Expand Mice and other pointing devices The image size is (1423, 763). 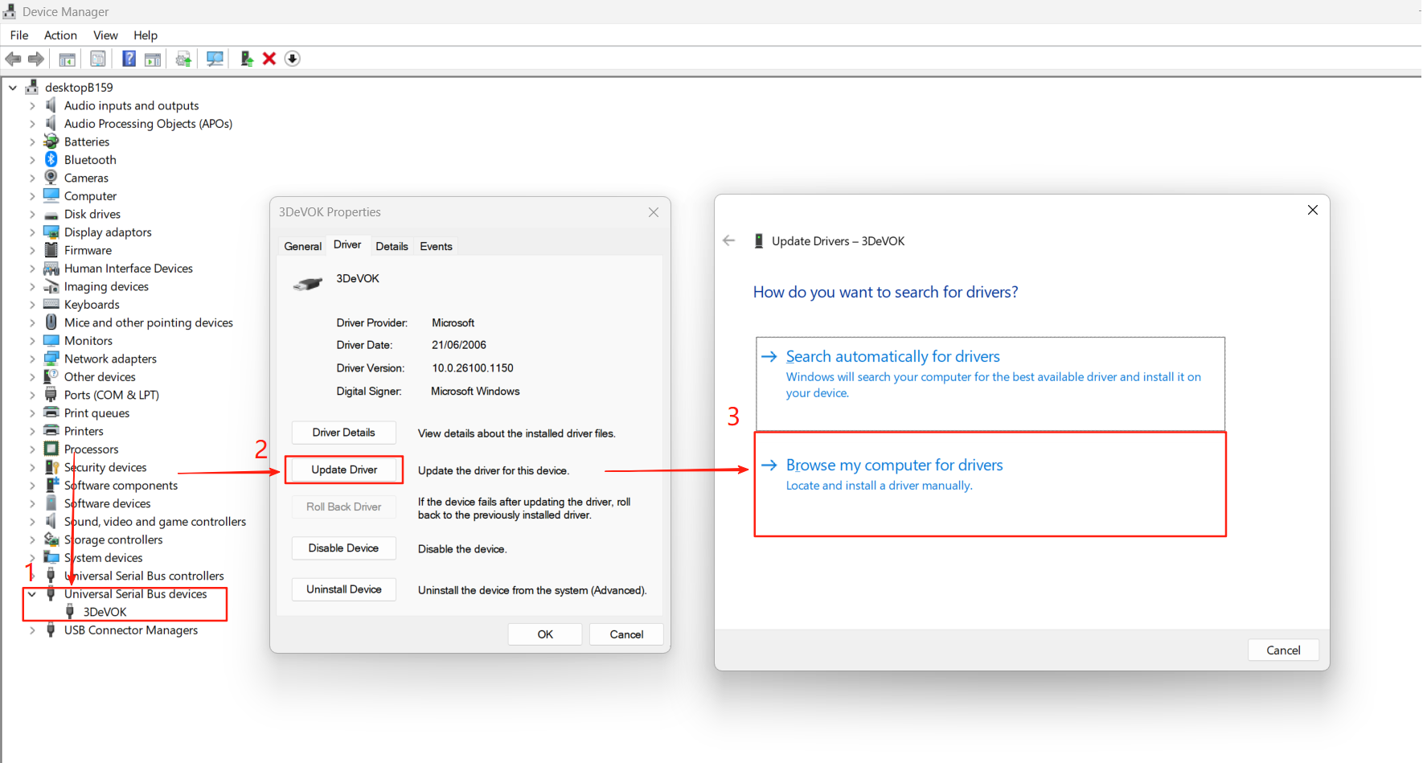(x=32, y=322)
